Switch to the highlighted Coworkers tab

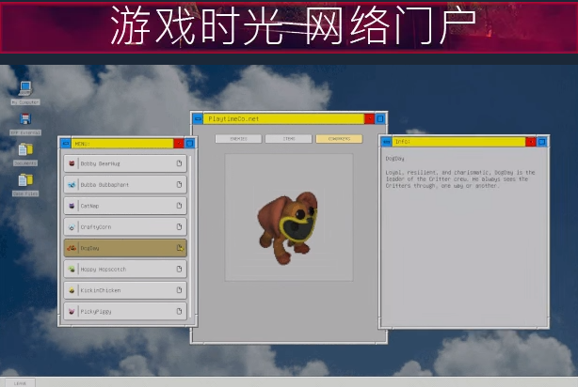(x=339, y=139)
